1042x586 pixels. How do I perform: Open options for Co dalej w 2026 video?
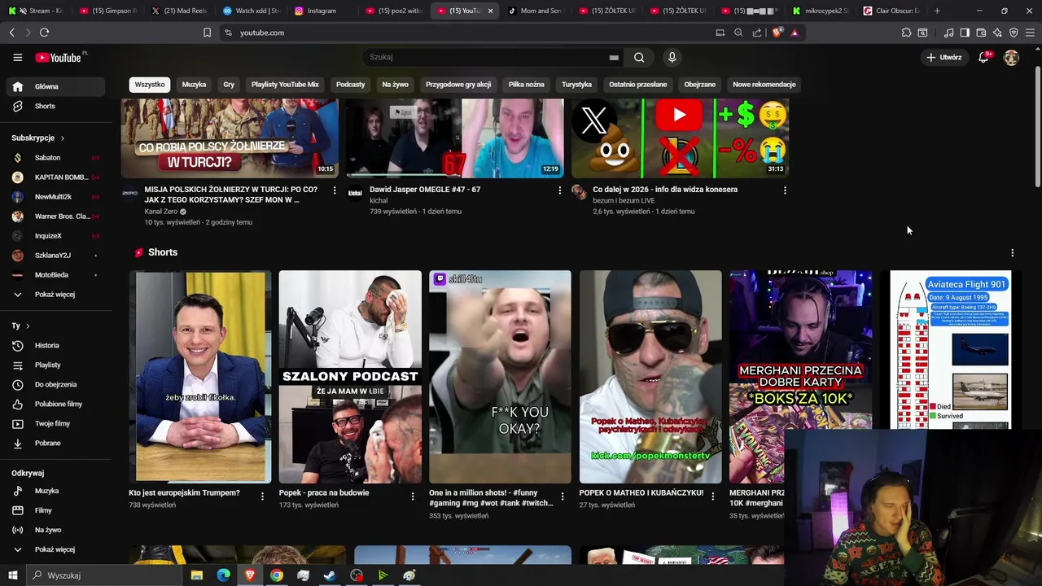coord(785,190)
